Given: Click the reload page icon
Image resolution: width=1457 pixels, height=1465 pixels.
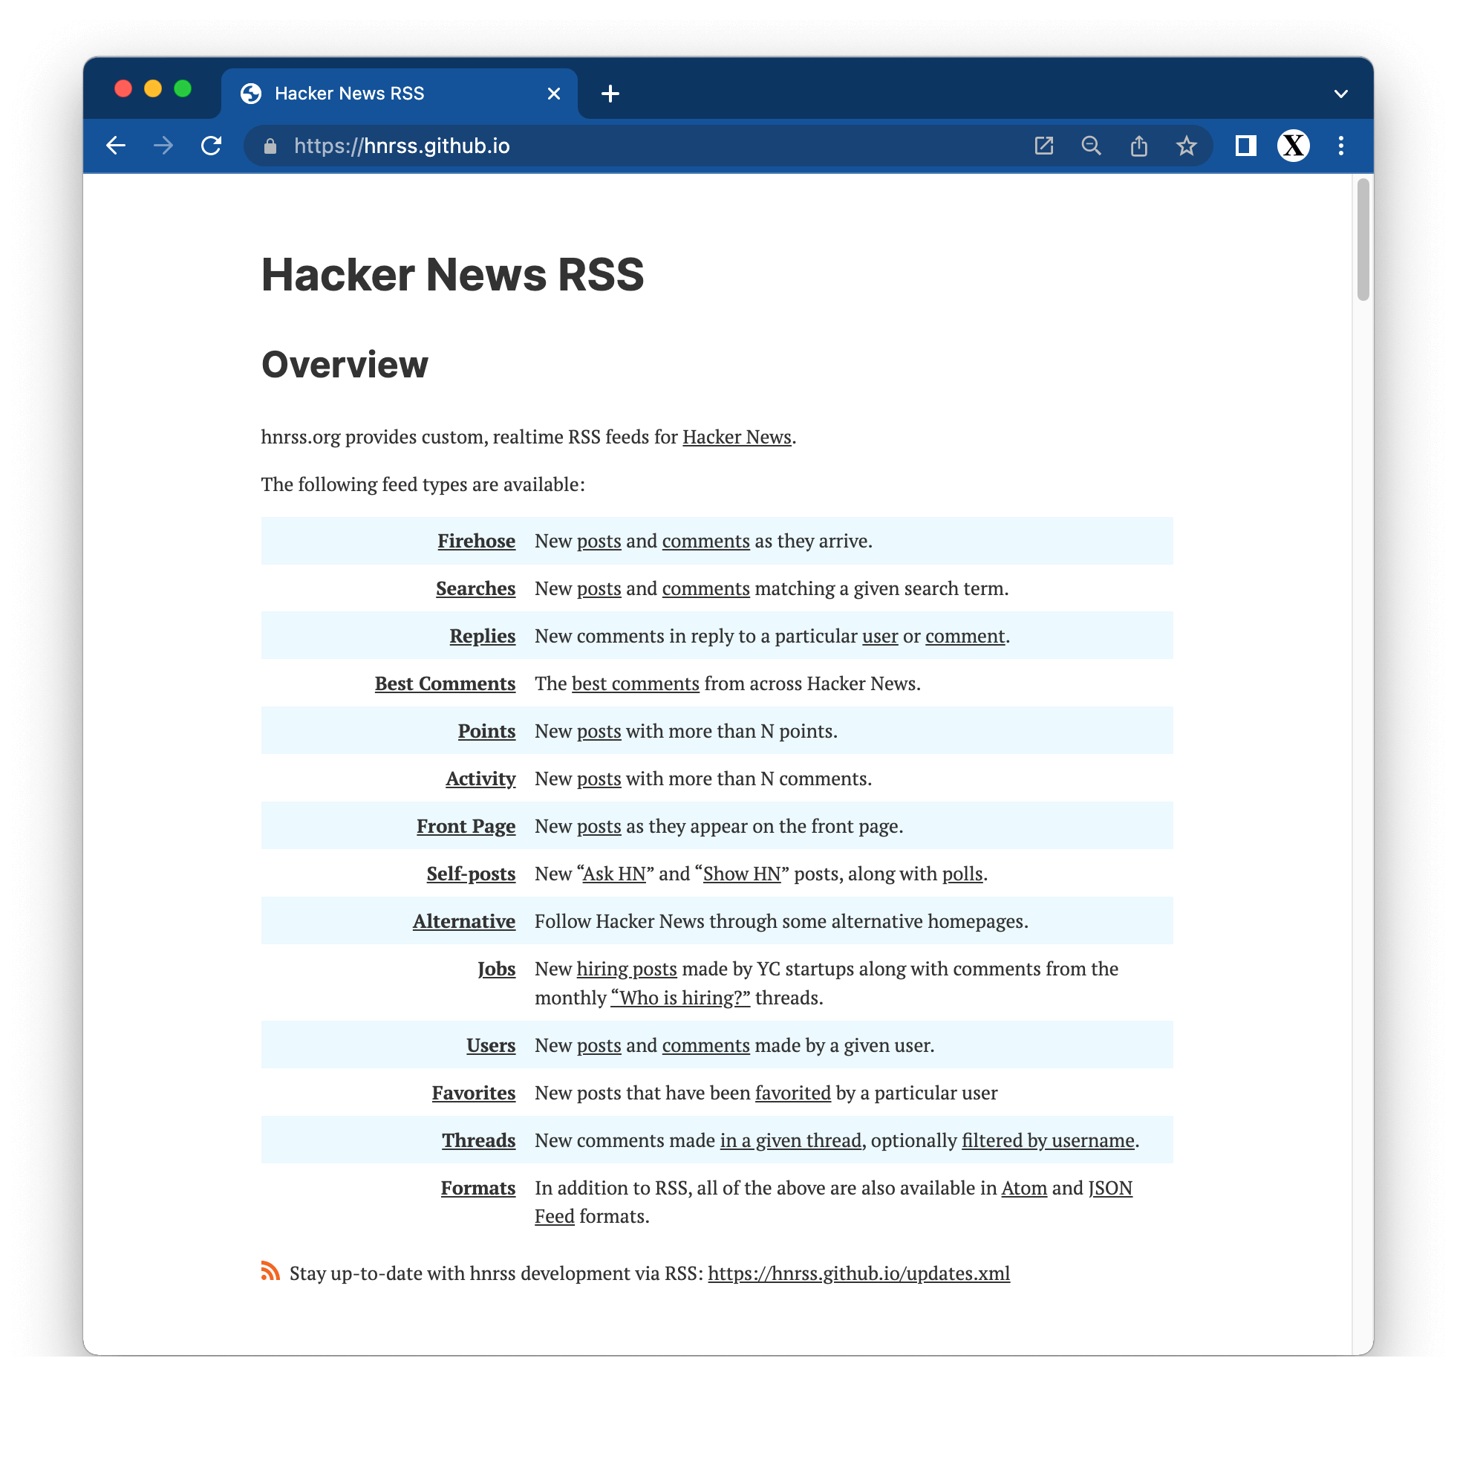Looking at the screenshot, I should point(212,147).
